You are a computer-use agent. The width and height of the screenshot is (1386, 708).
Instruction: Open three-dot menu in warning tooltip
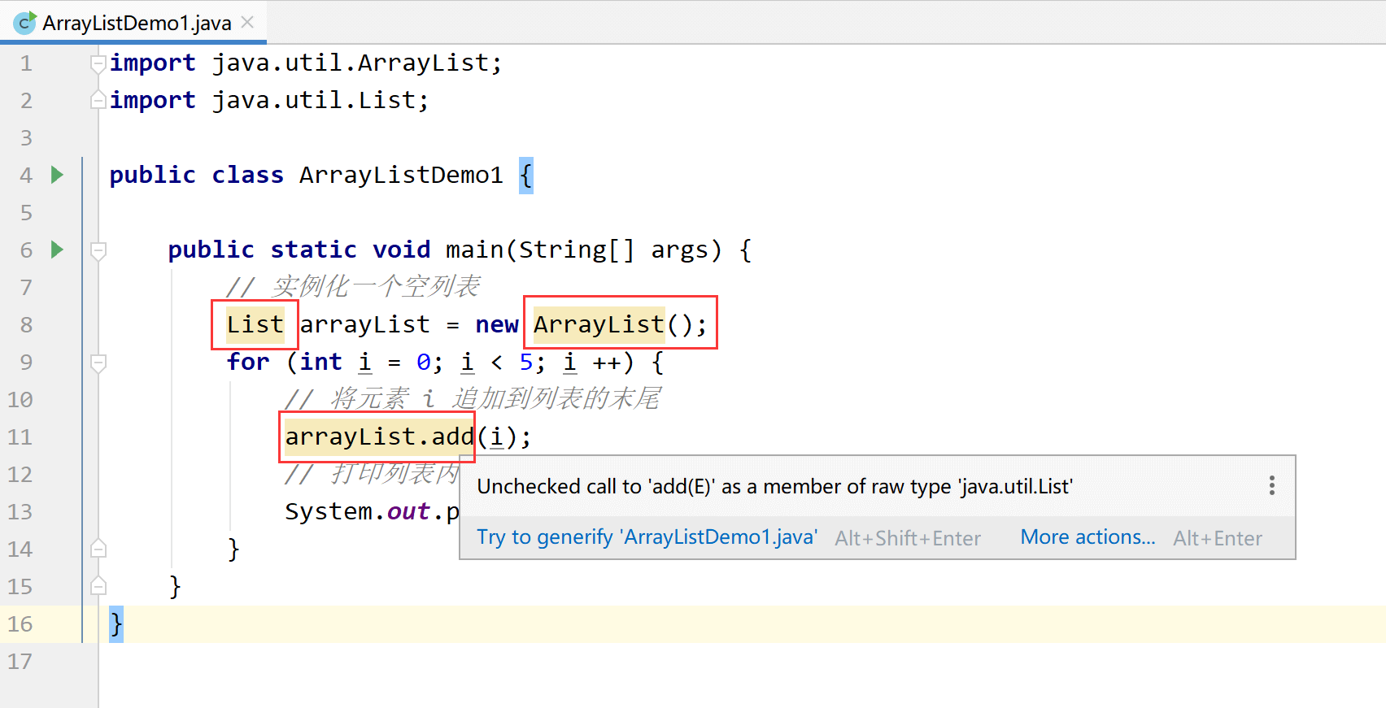(x=1271, y=486)
